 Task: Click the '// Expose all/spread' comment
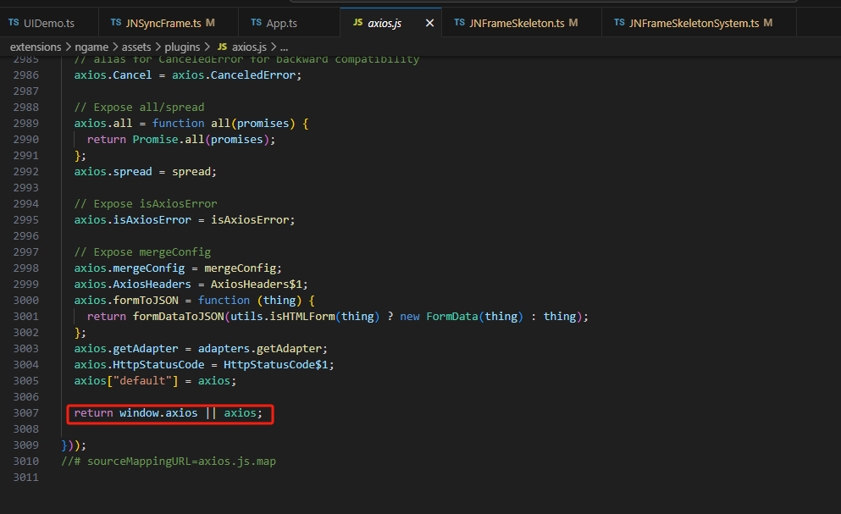[x=140, y=108]
